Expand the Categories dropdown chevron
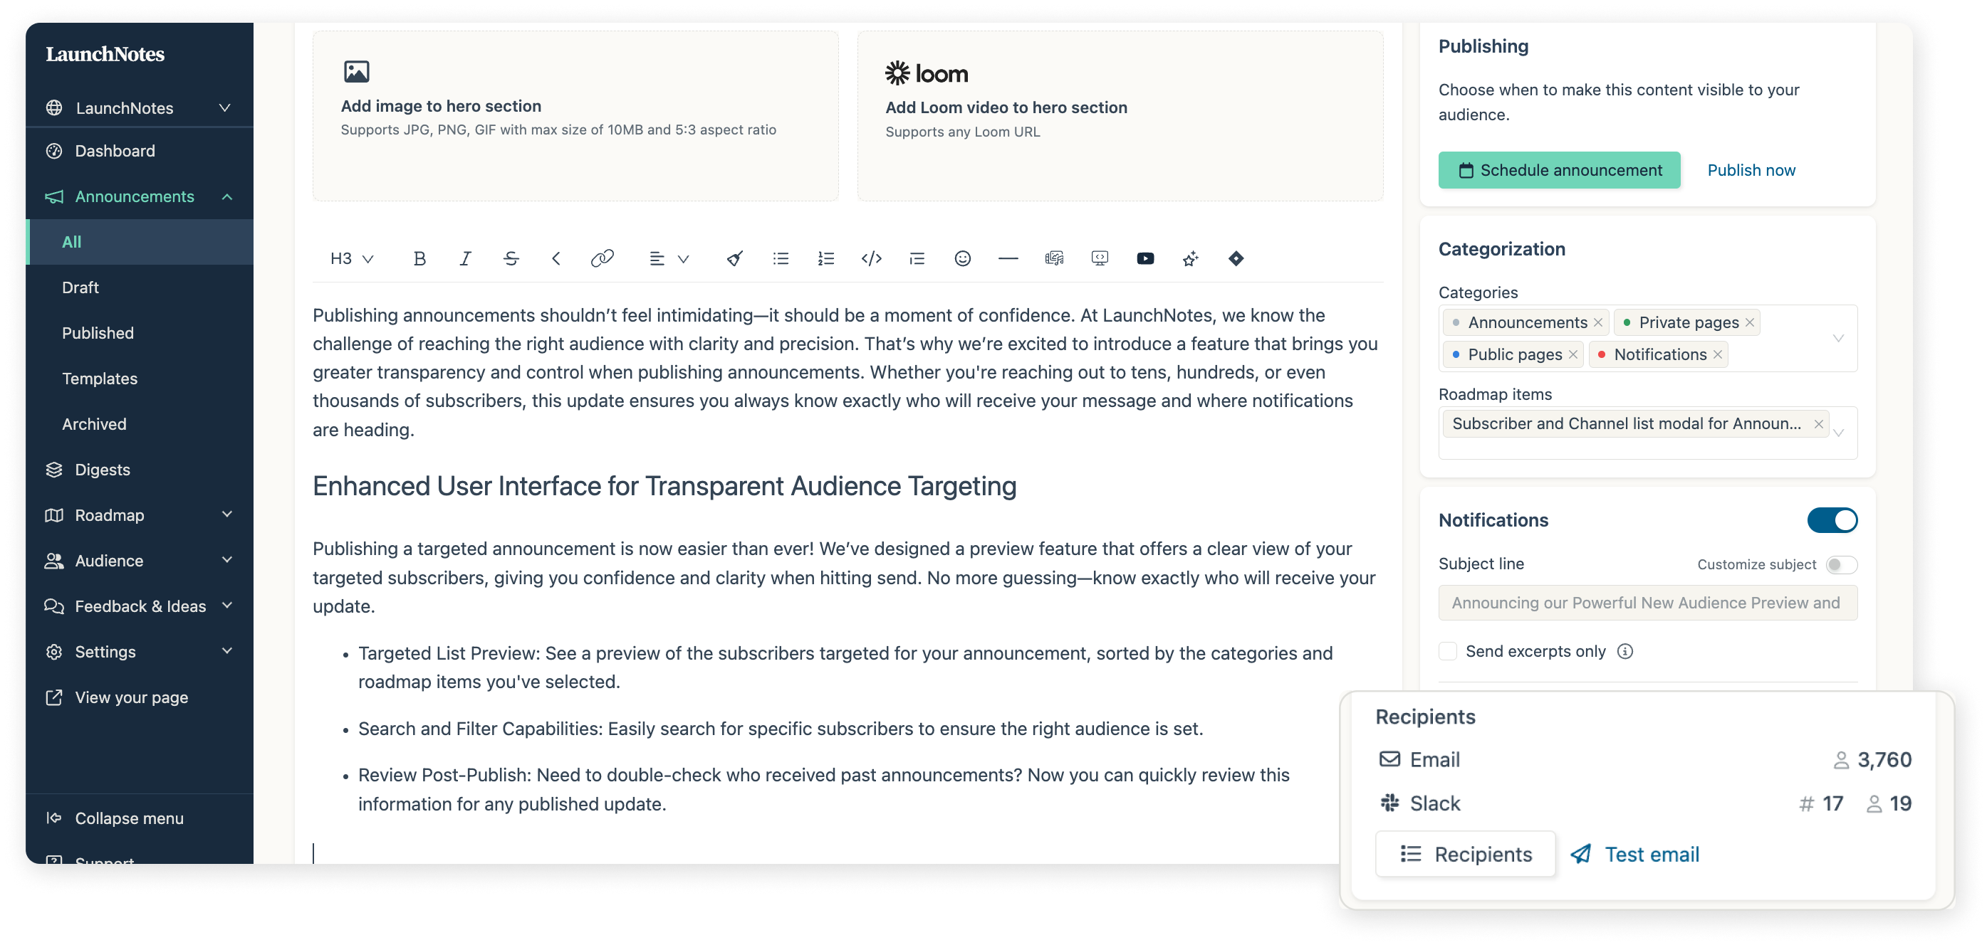The image size is (1987, 945). point(1838,339)
